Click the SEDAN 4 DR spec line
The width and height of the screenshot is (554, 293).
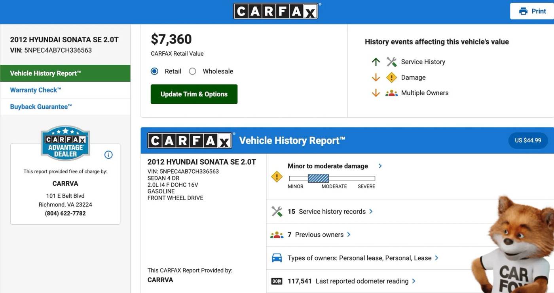pos(163,178)
